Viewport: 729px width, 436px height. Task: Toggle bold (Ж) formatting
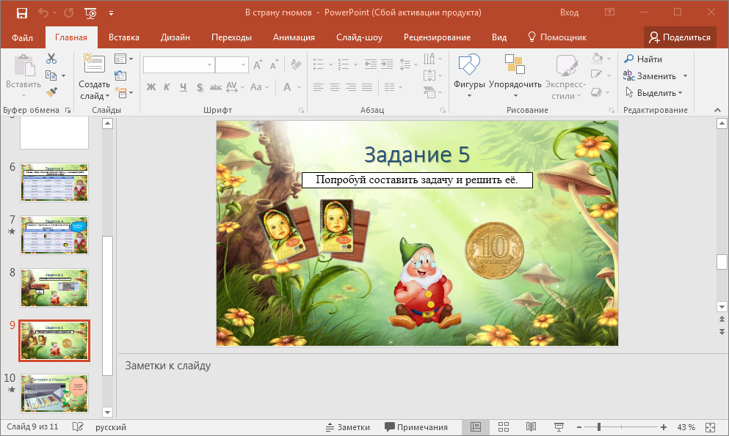click(151, 87)
